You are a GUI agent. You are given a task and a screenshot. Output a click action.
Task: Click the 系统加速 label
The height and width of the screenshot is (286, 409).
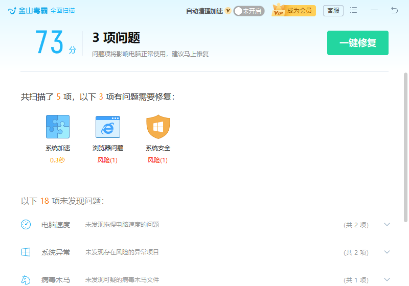[x=58, y=148]
